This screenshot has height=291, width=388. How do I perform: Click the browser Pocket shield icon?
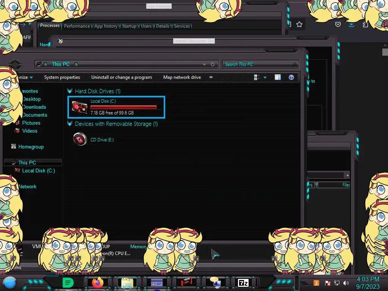338,24
